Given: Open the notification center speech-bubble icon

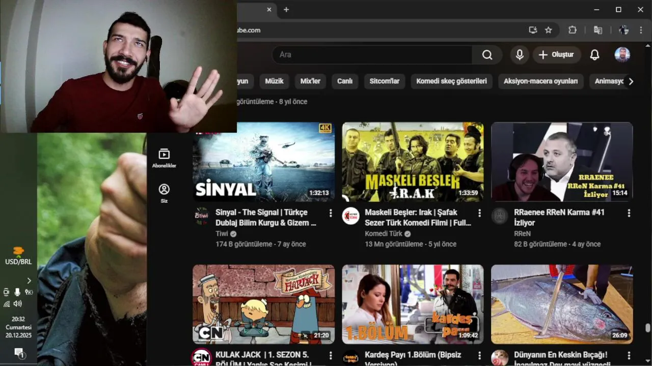Looking at the screenshot, I should click(19, 353).
